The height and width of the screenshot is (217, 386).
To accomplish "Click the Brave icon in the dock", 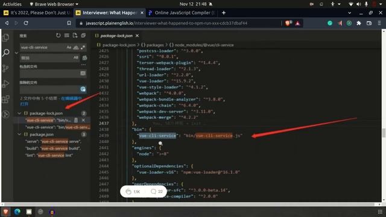I will (5, 212).
